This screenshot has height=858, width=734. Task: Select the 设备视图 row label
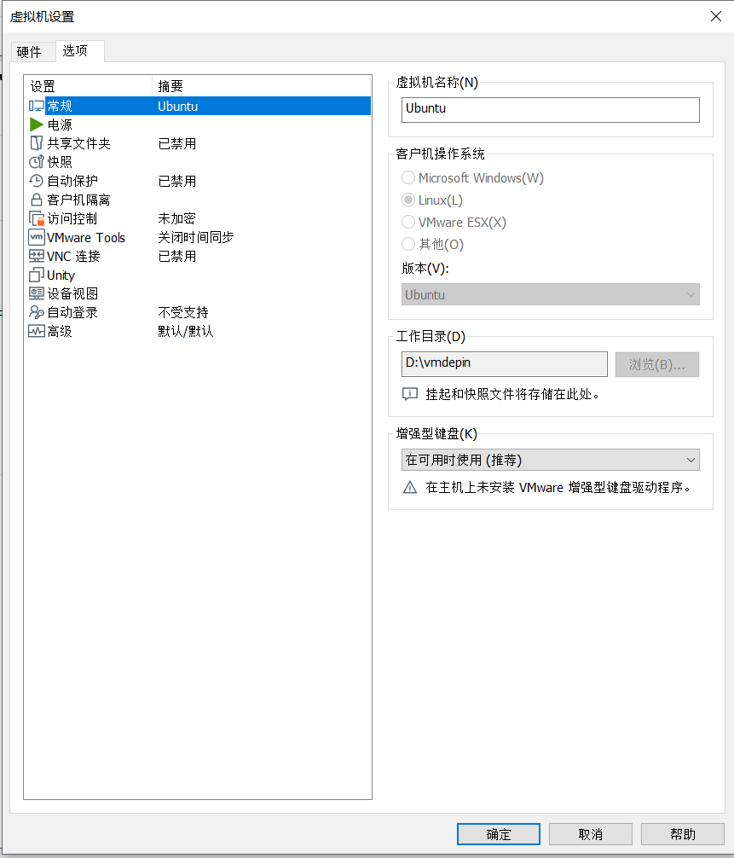coord(72,293)
